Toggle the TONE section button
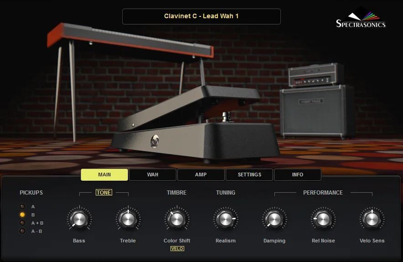 104,192
